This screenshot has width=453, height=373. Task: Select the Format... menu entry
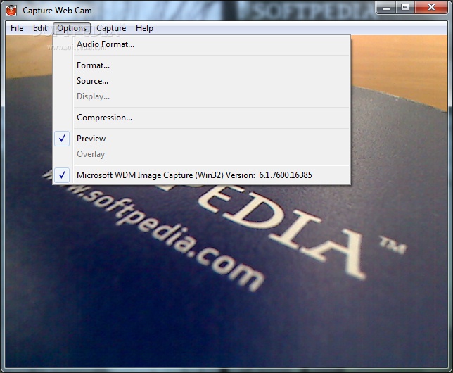click(202, 65)
